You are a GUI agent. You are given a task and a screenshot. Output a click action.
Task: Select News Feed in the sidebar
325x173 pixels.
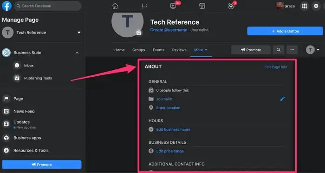24,111
